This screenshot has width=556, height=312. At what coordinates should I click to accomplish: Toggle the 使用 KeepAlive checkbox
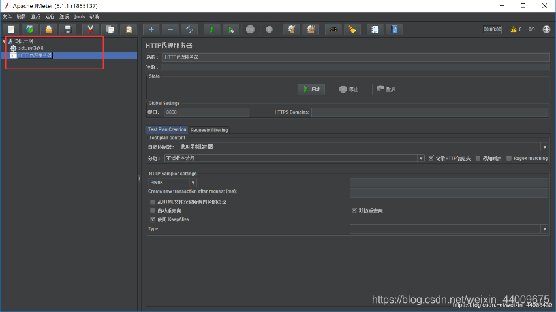[x=153, y=219]
